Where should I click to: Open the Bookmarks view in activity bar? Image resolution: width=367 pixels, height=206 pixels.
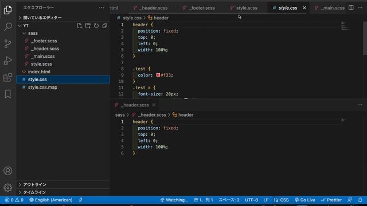(7, 94)
